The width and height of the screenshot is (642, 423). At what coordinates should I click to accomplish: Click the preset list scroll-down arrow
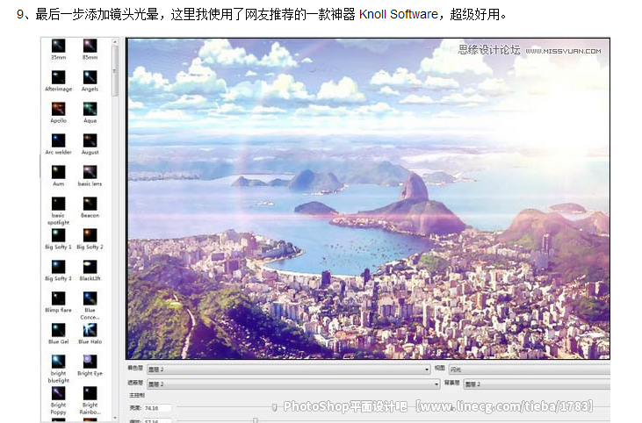point(115,418)
